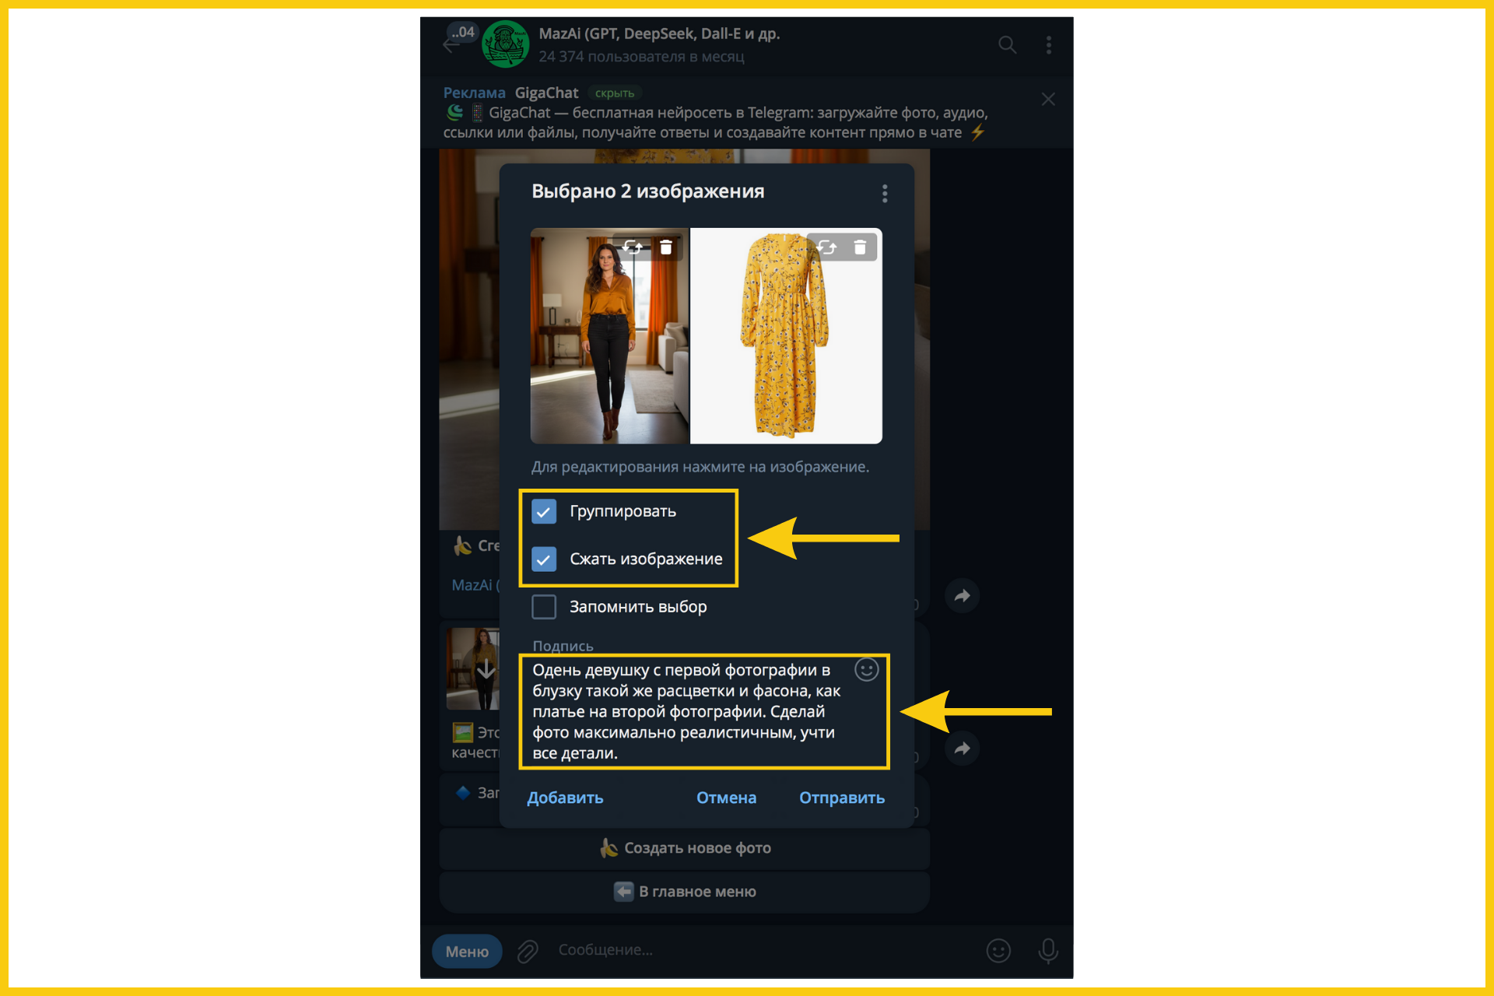Screen dimensions: 1494x996
Task: Replace the yellow dress image
Action: click(827, 247)
